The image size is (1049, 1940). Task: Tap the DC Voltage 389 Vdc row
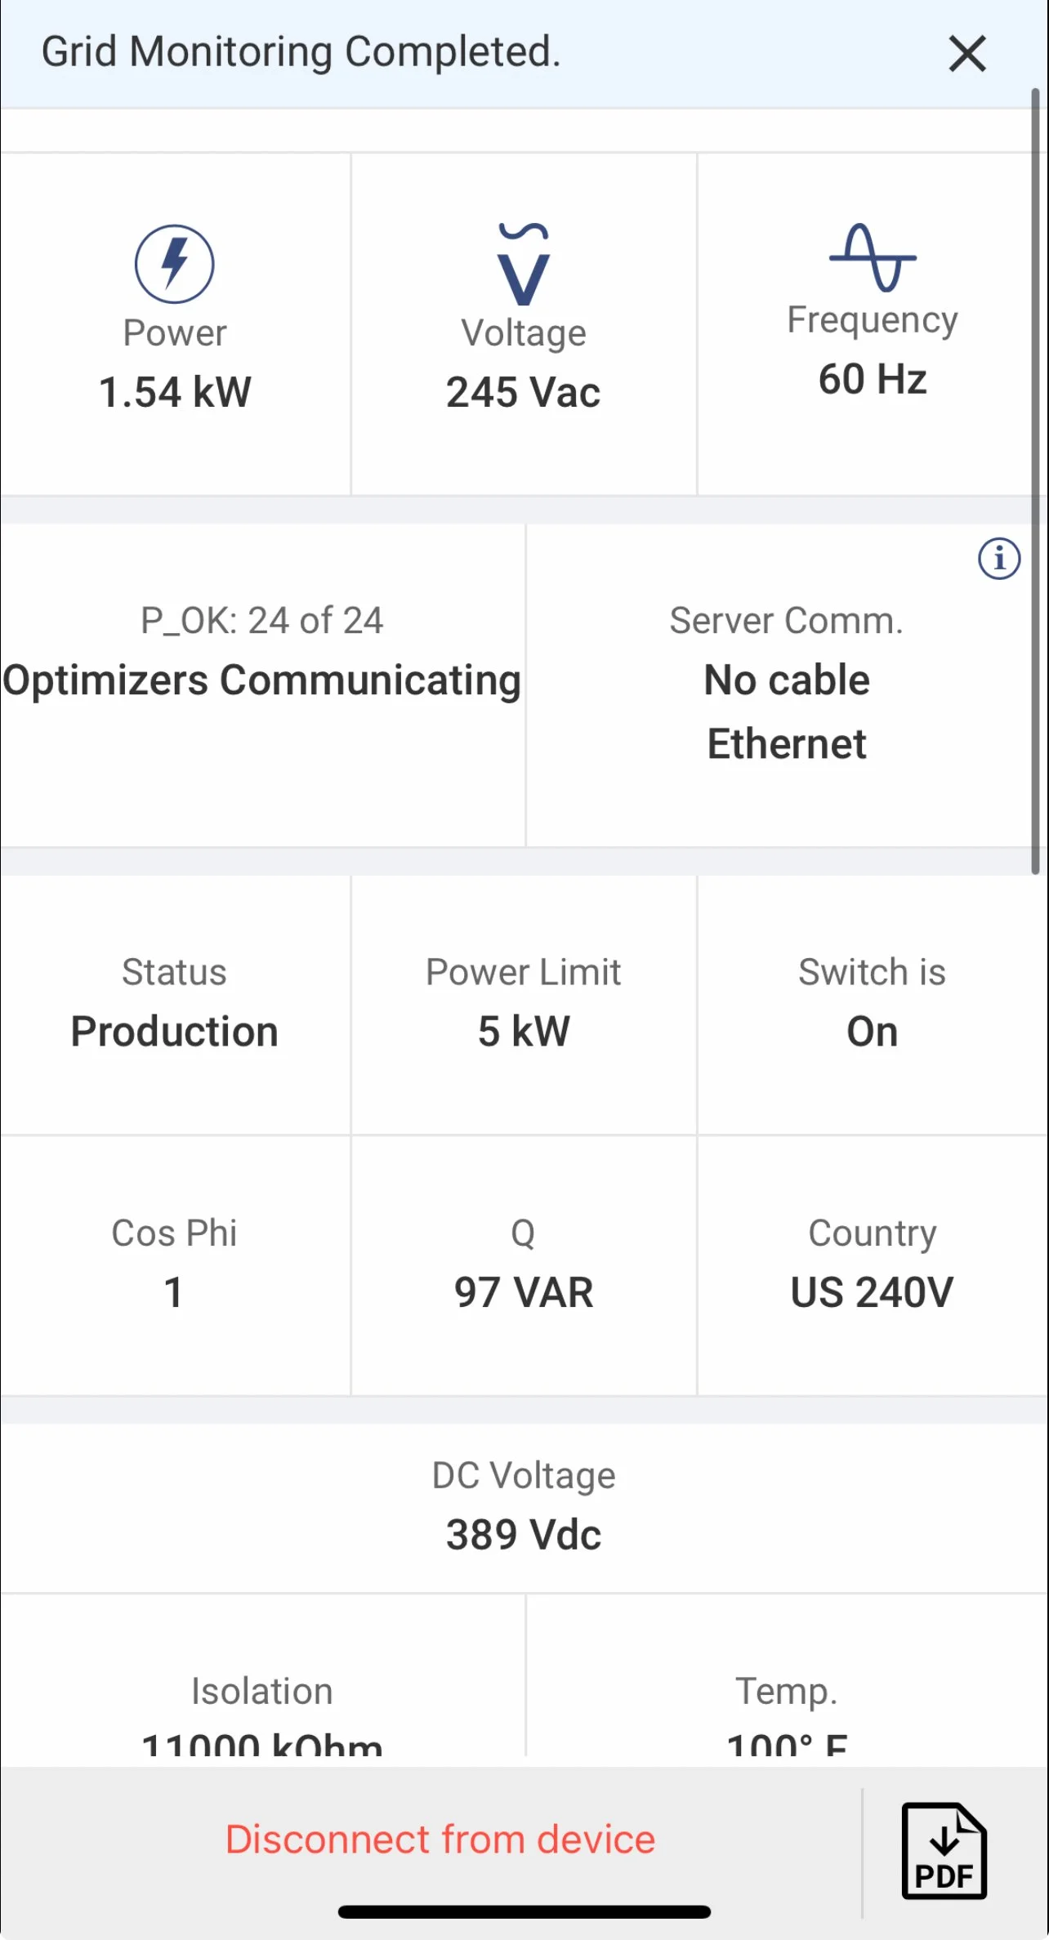[524, 1507]
